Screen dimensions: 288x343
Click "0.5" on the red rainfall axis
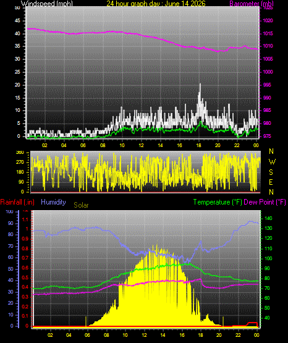pyautogui.click(x=25, y=277)
